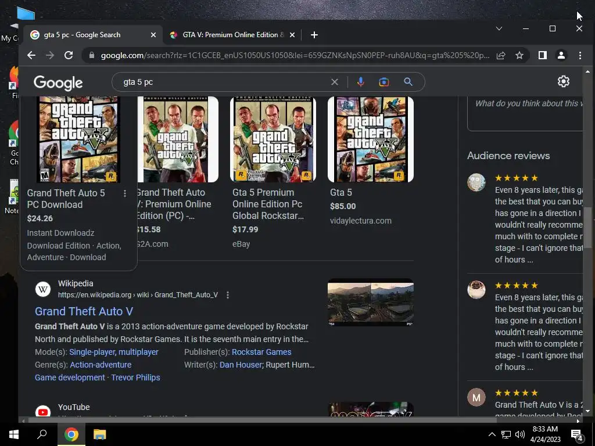This screenshot has width=595, height=446.
Task: Reload the Google search page
Action: click(69, 55)
